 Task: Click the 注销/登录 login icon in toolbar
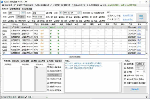pos(3,5)
